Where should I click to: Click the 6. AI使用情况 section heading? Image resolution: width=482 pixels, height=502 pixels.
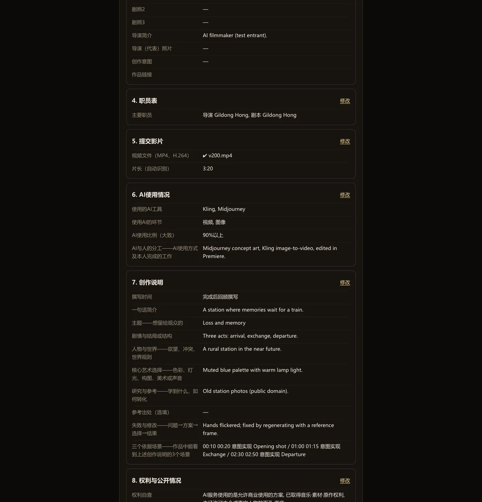(x=151, y=195)
